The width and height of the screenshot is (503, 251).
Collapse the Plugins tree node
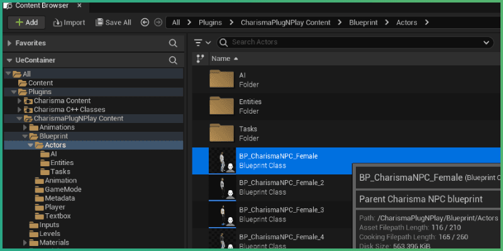[x=14, y=92]
